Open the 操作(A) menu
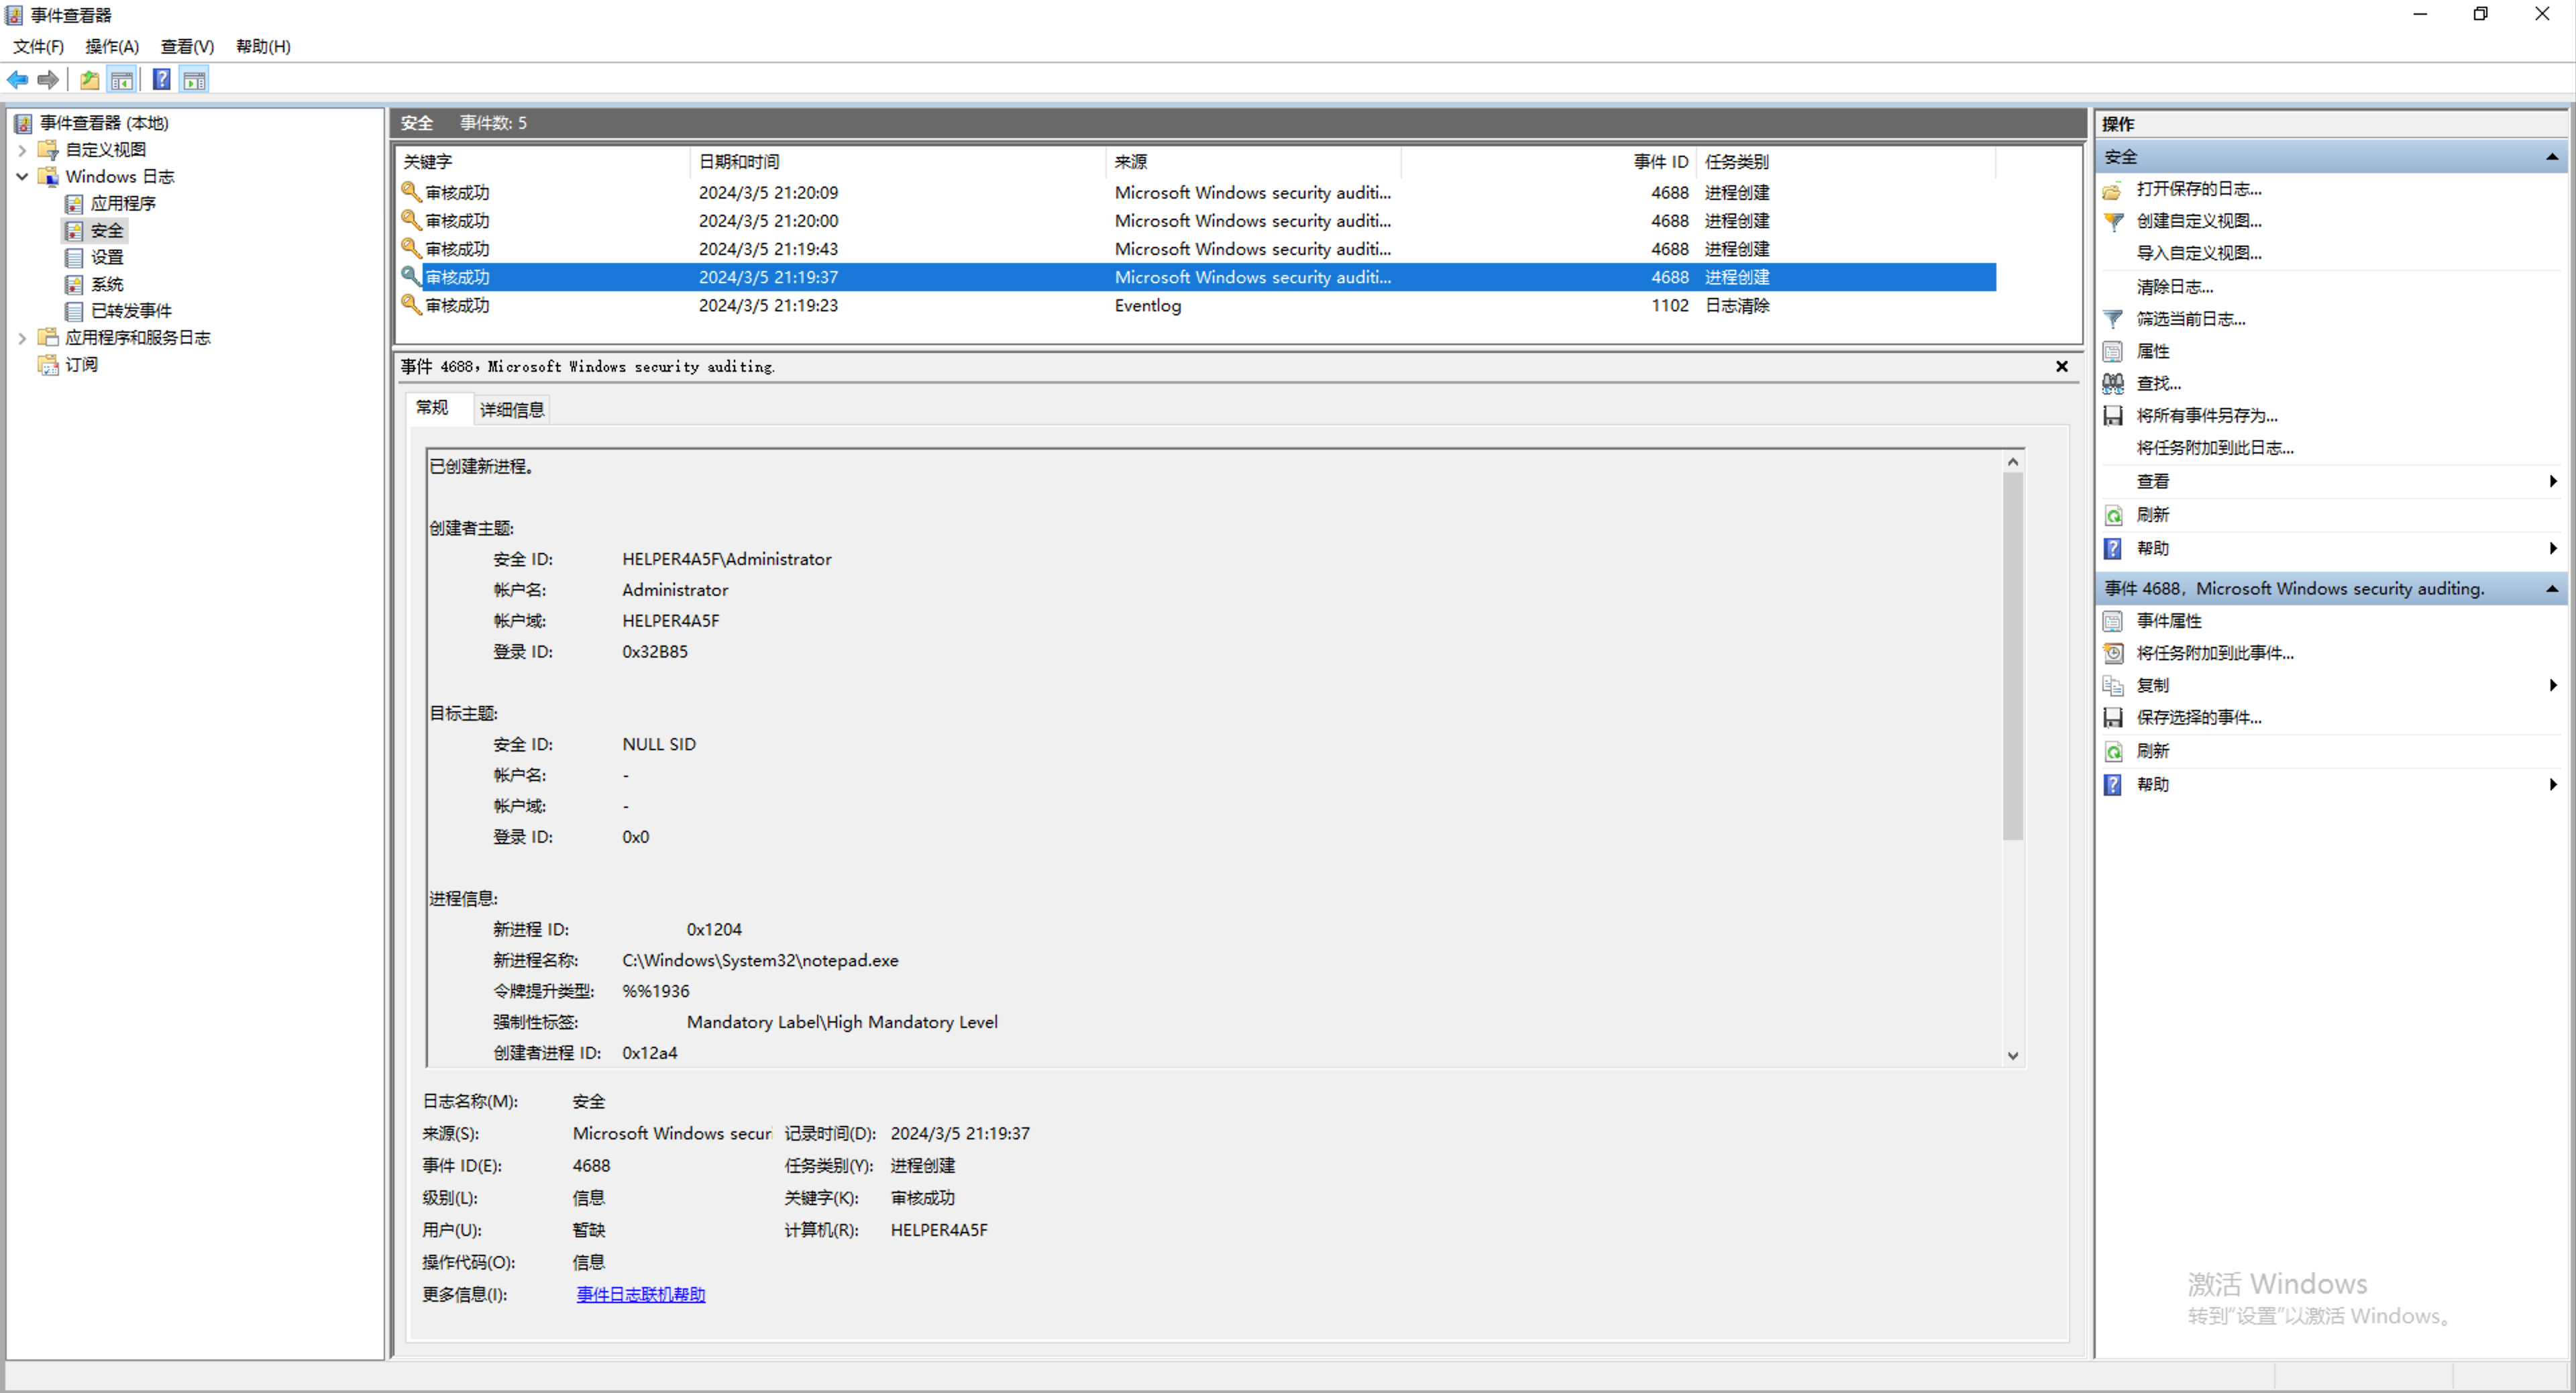Screen dimensions: 2576x1393 112,46
